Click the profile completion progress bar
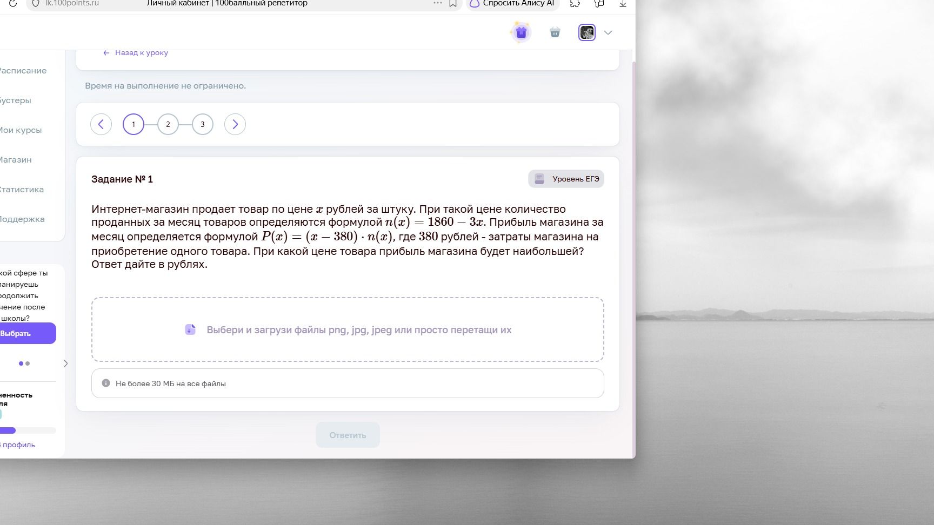Screen dimensions: 934x525 point(28,430)
